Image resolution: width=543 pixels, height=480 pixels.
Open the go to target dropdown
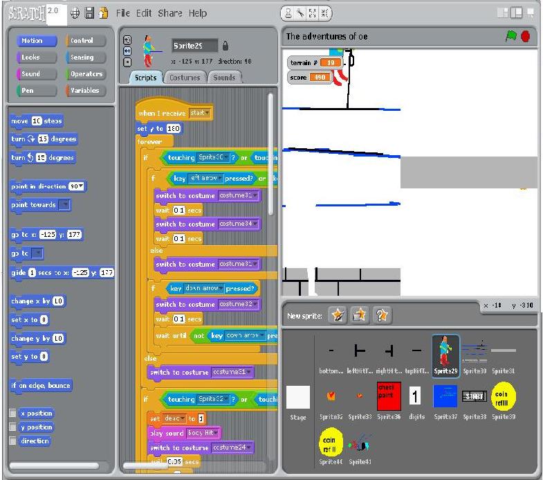[x=37, y=254]
